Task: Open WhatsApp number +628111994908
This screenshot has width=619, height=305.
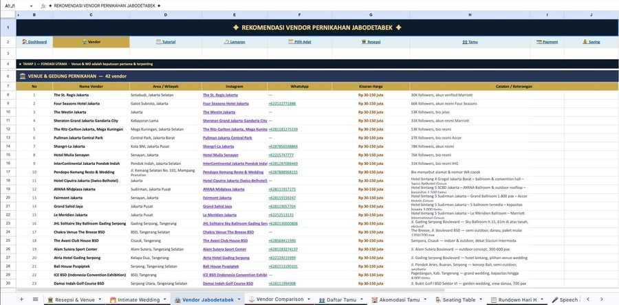Action: click(x=282, y=283)
